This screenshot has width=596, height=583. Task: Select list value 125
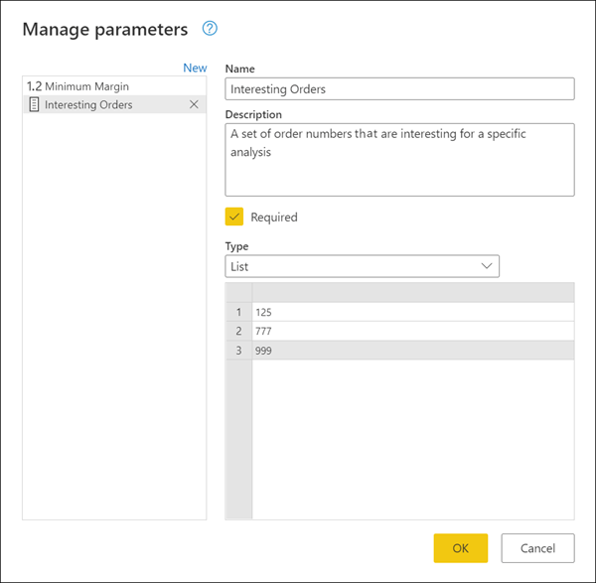pyautogui.click(x=413, y=312)
